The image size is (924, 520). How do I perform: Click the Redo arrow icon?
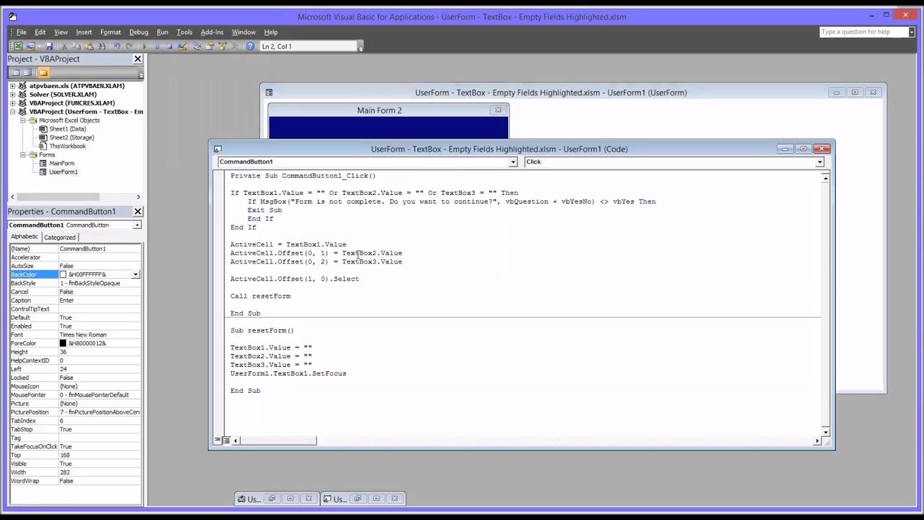(128, 46)
